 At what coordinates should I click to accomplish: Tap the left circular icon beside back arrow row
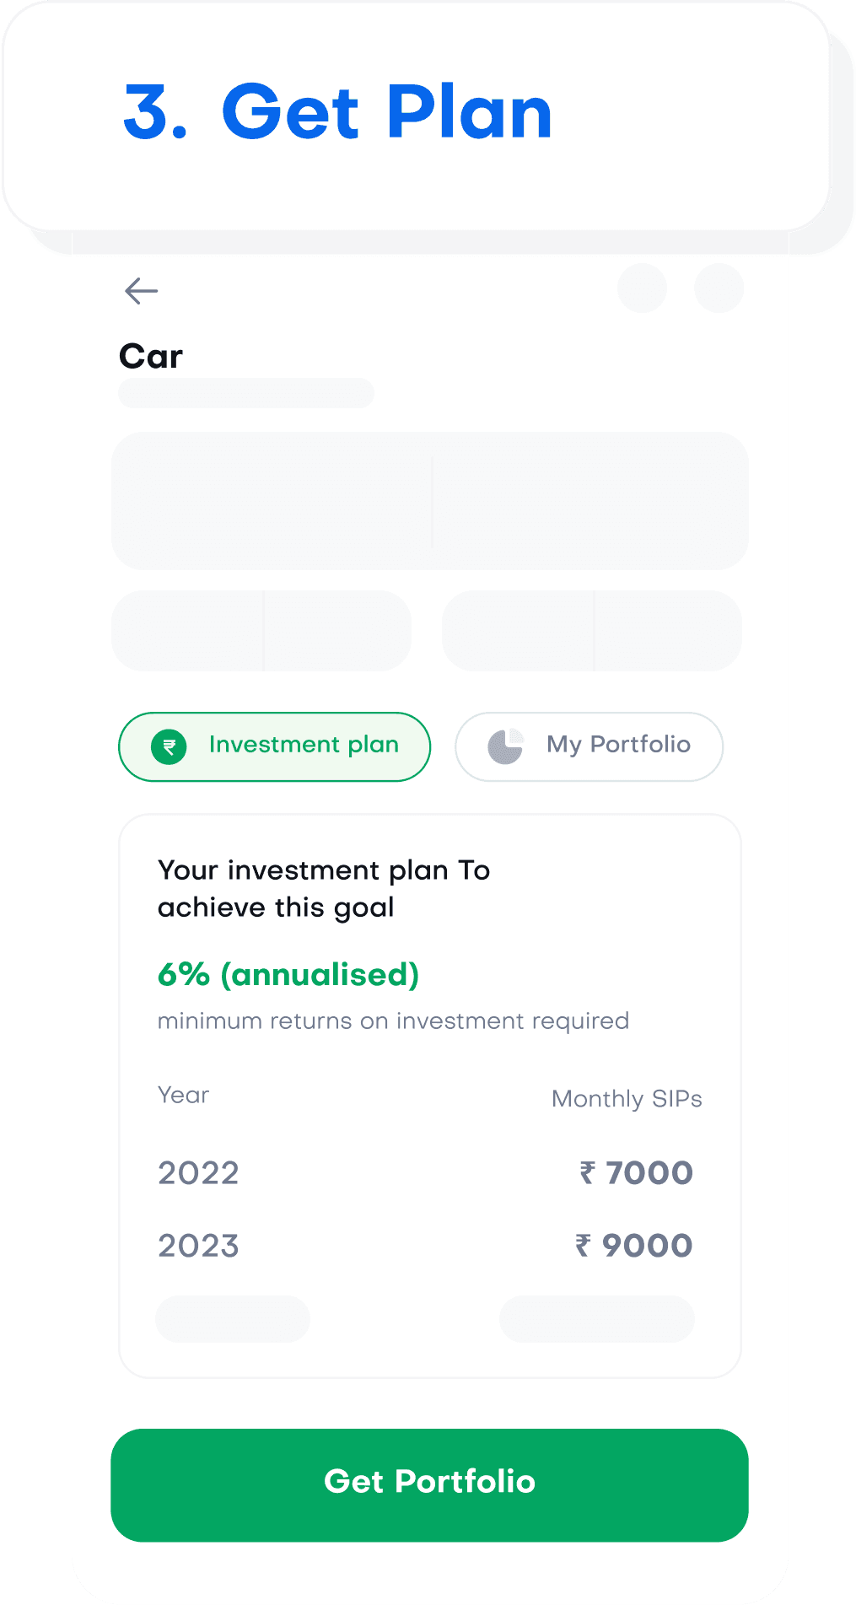click(643, 288)
